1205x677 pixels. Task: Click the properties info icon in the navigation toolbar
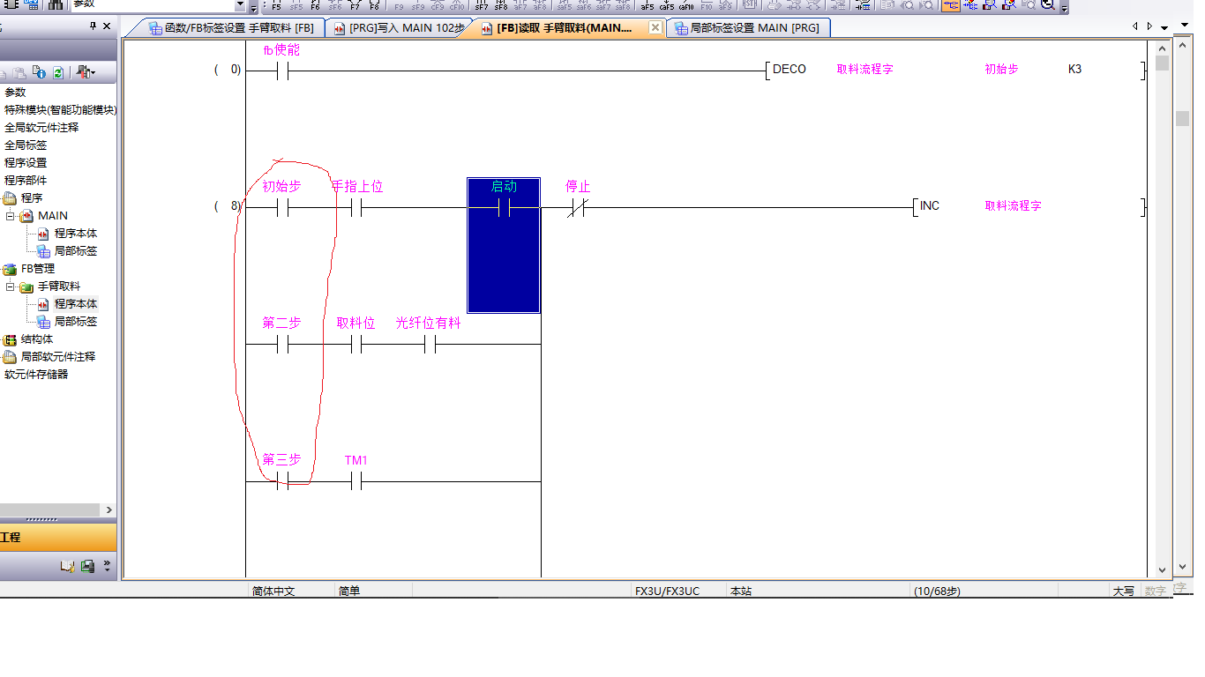tap(39, 73)
